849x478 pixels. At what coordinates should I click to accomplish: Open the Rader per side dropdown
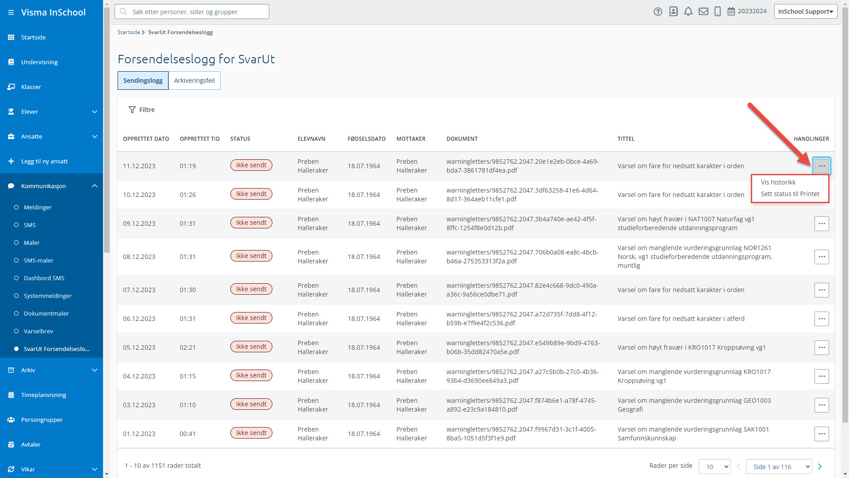715,466
